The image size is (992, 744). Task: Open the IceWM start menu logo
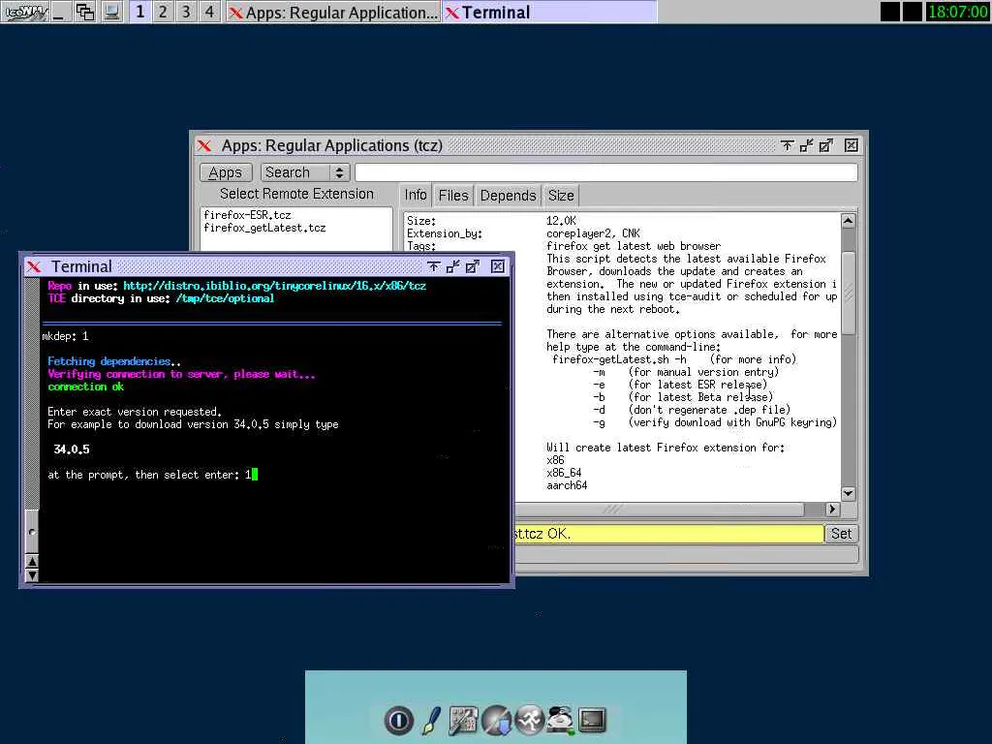[24, 12]
